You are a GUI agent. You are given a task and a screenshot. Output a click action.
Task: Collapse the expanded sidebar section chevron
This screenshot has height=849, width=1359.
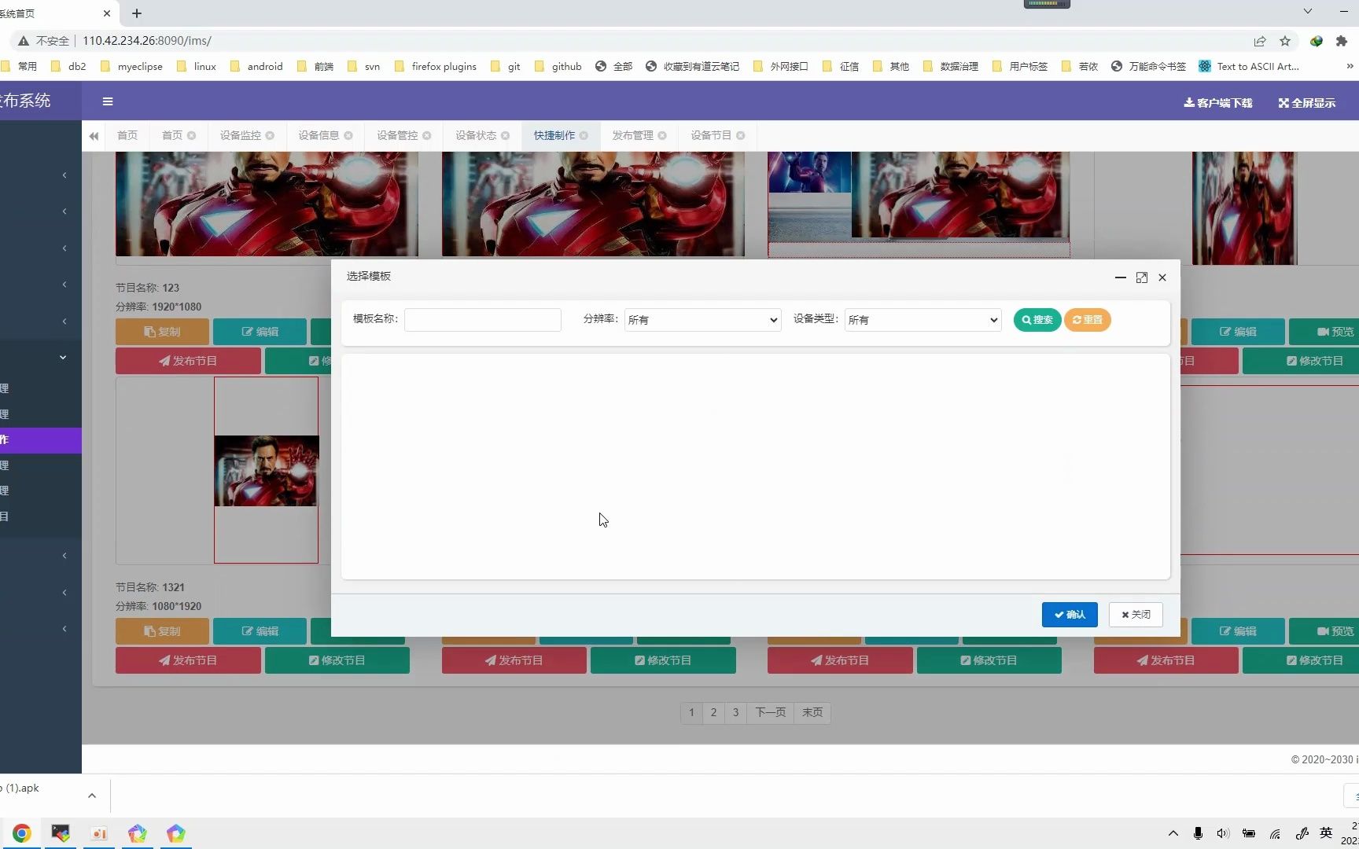[63, 358]
